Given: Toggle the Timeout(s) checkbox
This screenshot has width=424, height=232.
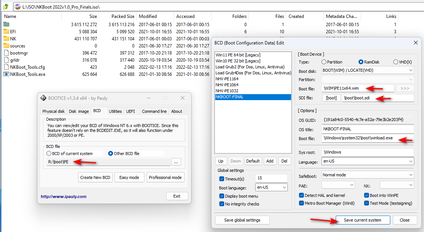Looking at the screenshot, I should (x=222, y=179).
